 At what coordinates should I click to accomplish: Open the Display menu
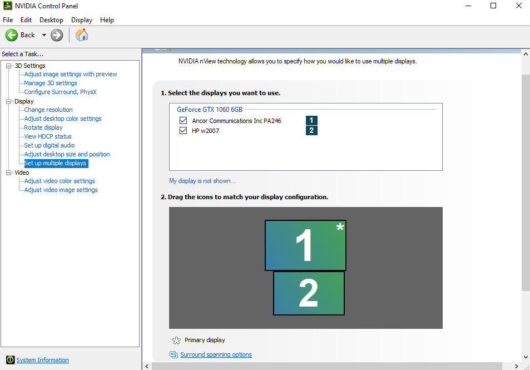tap(82, 20)
